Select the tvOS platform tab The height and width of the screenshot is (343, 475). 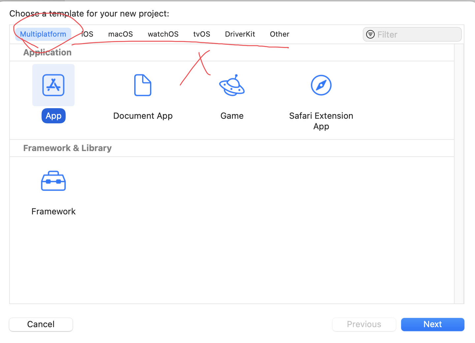pos(202,34)
